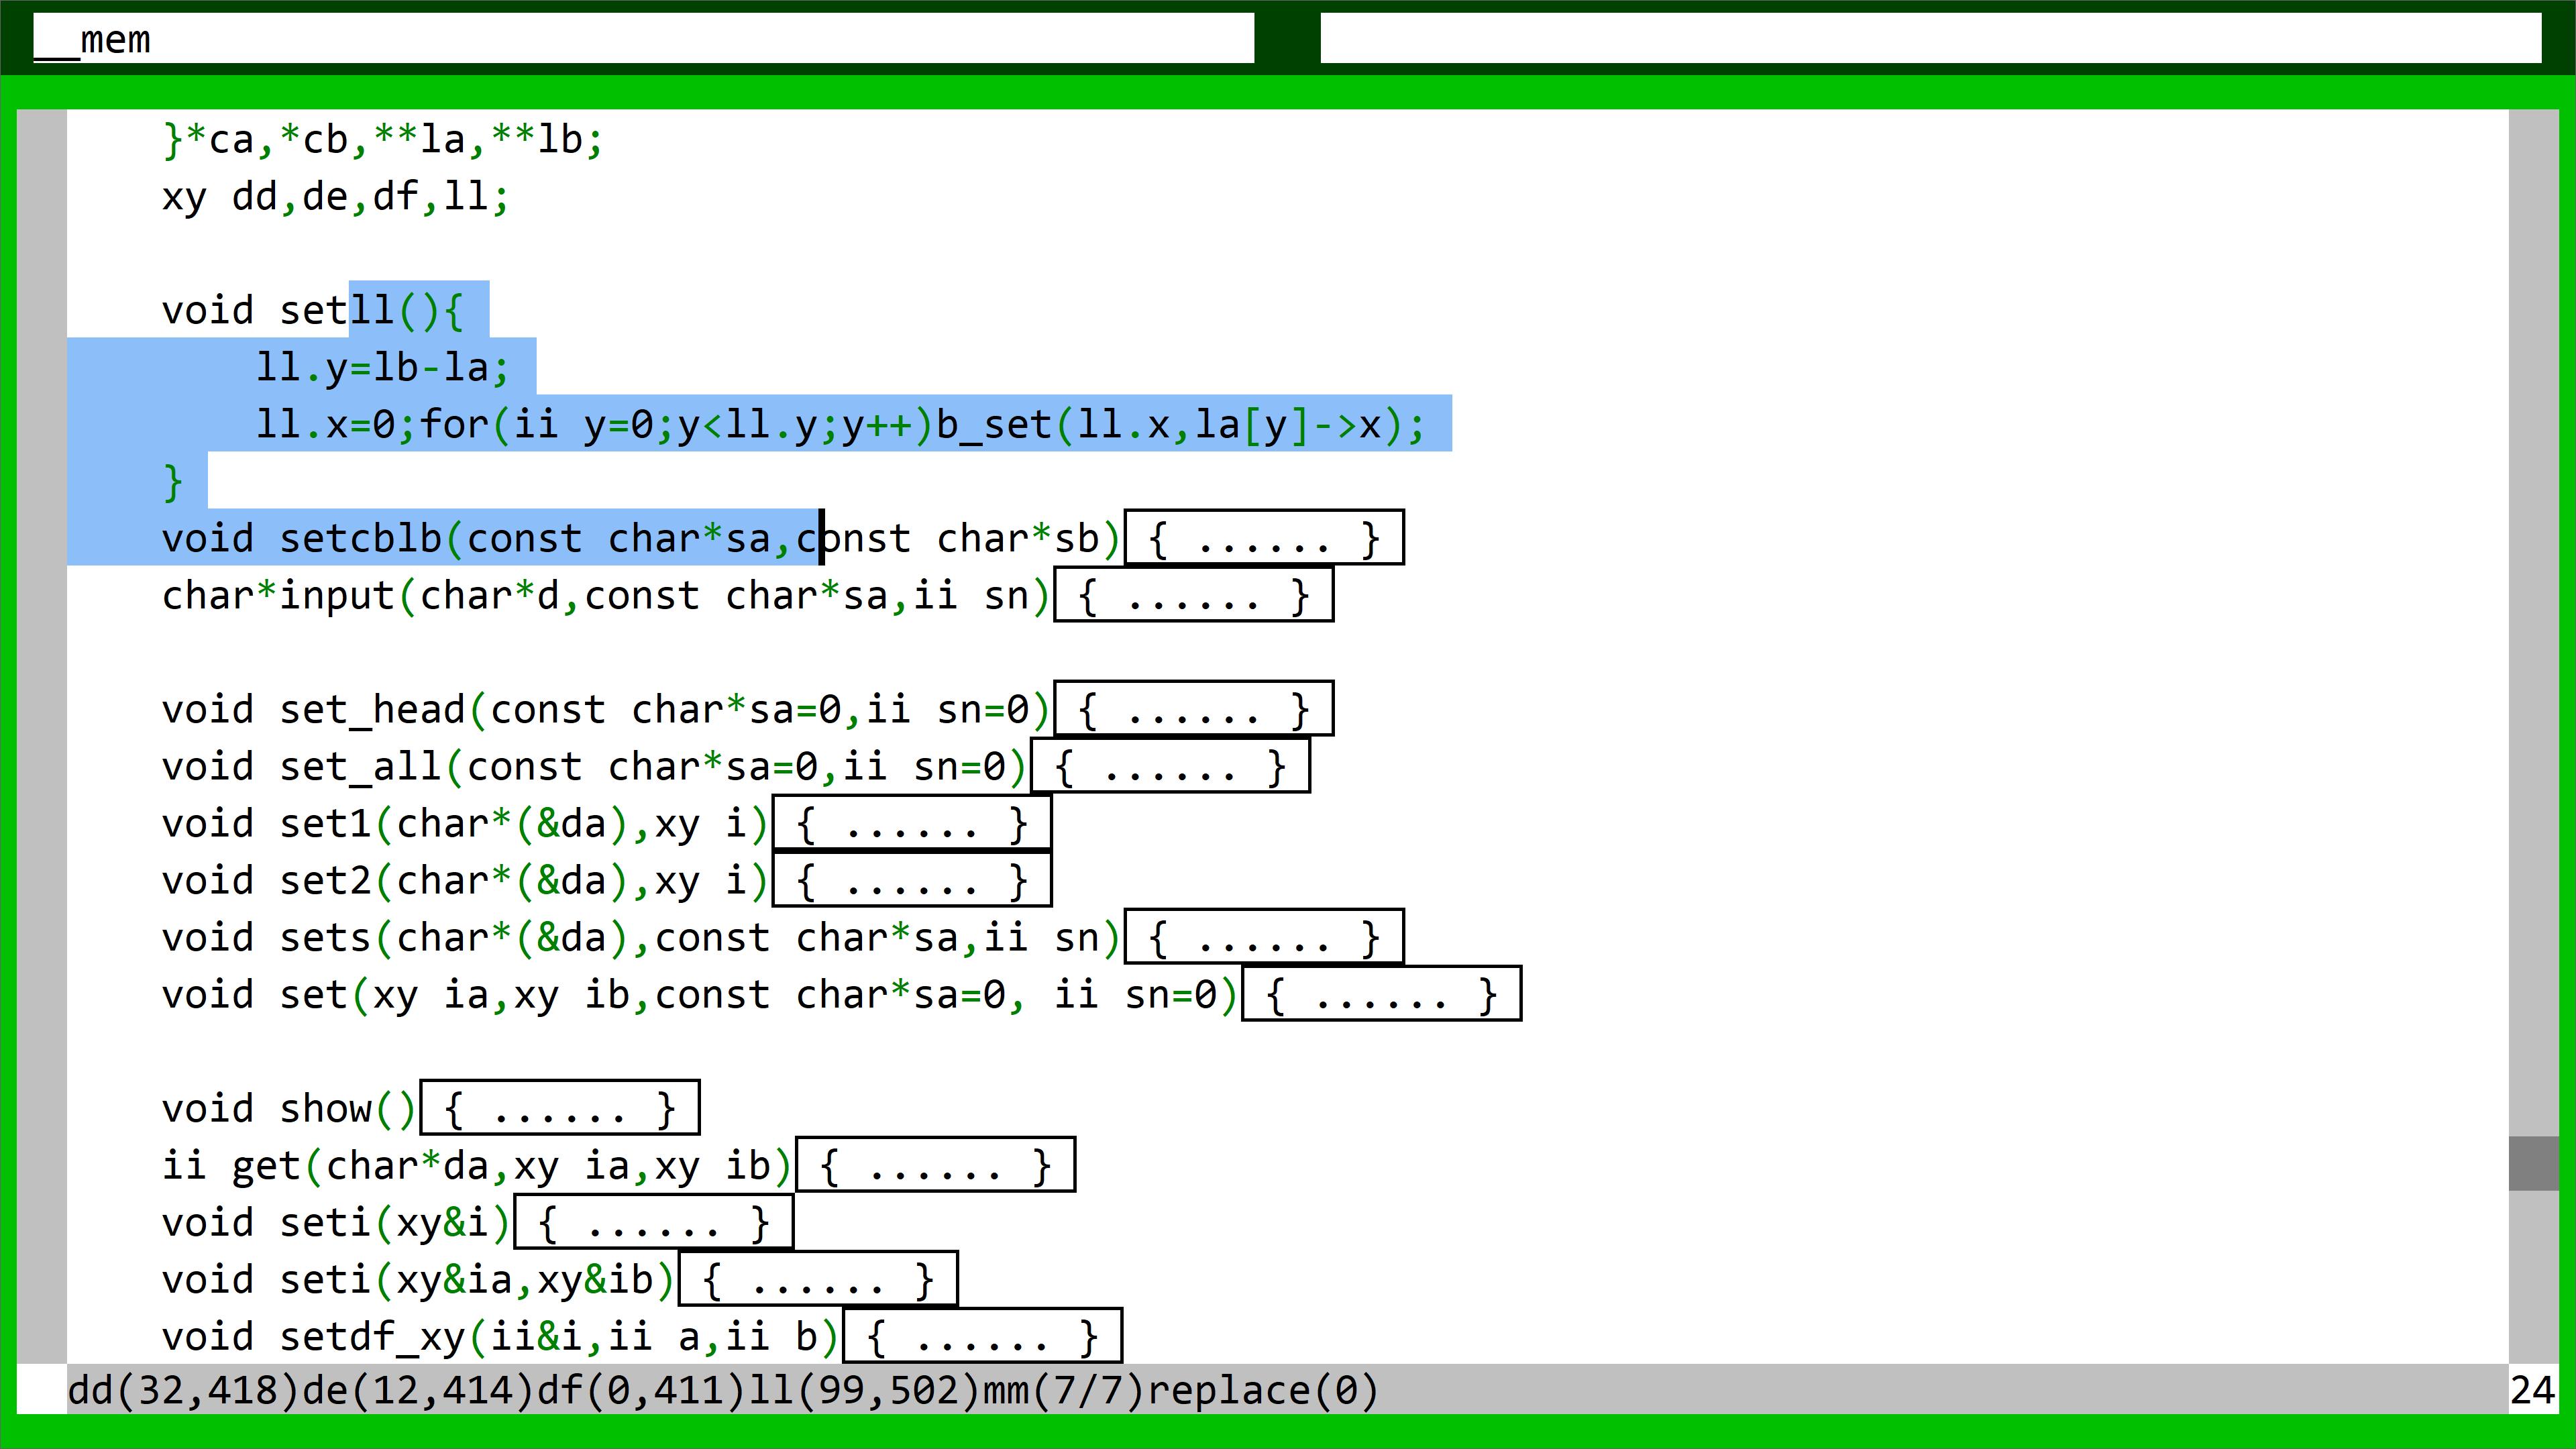Click the __mem search input field
2576x1449 pixels.
click(x=644, y=39)
